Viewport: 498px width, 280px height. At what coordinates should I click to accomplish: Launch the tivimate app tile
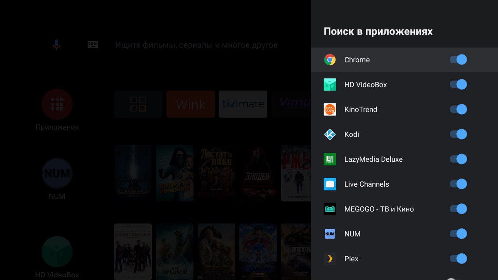pos(243,104)
